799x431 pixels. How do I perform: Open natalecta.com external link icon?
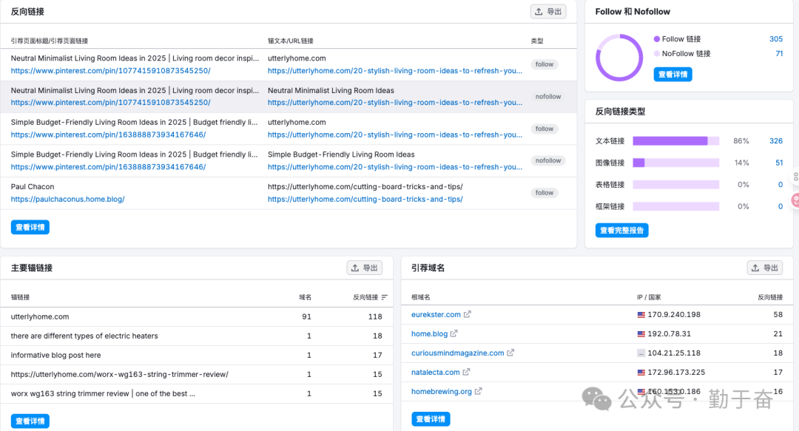pyautogui.click(x=466, y=372)
